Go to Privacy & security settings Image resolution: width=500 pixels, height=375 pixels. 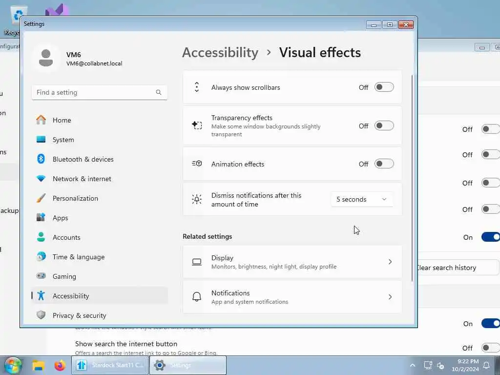[100, 315]
